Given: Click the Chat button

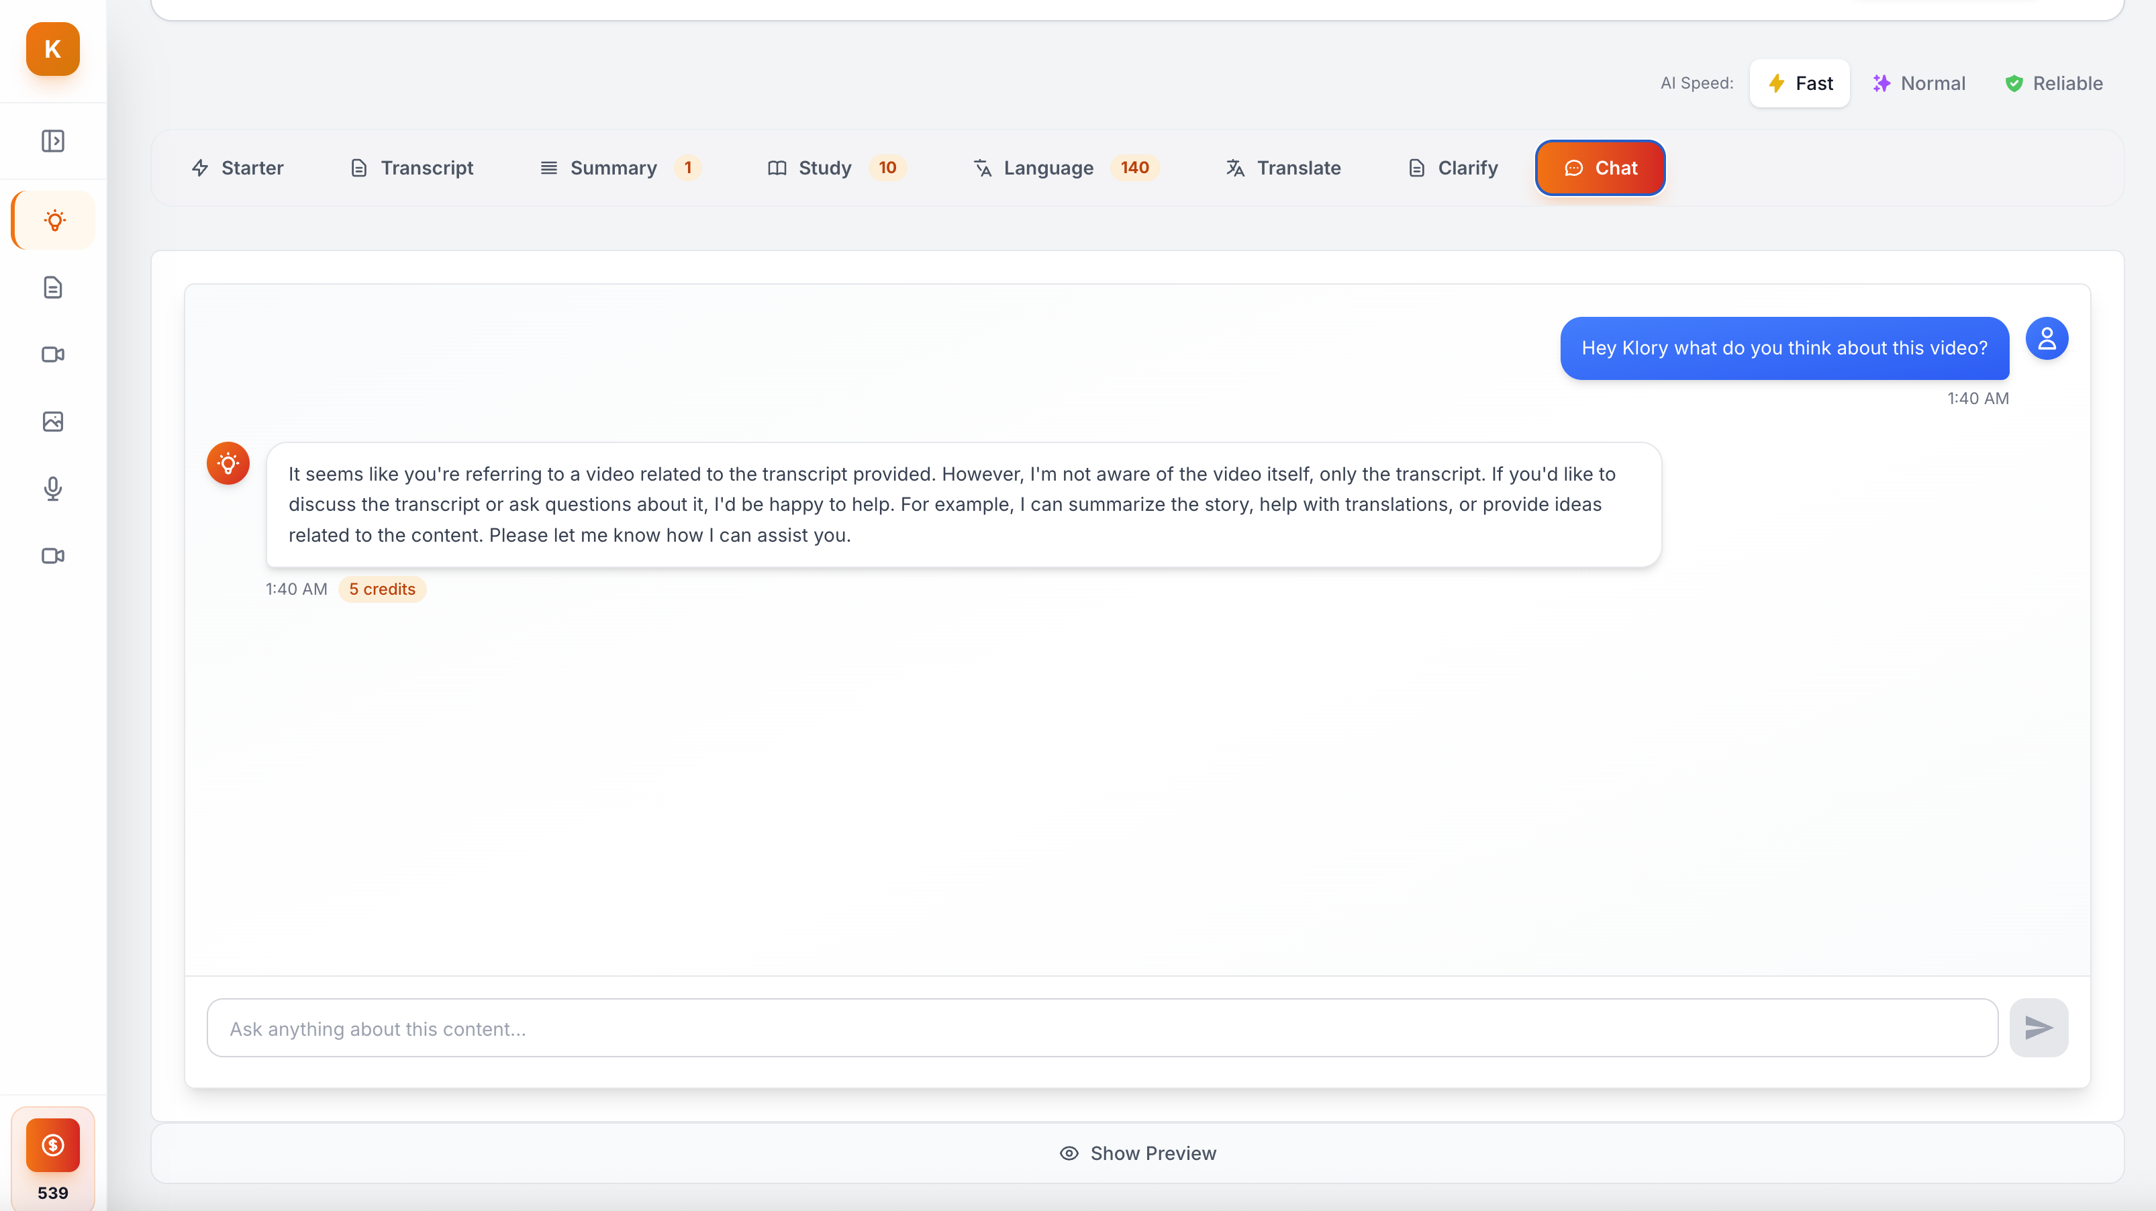Looking at the screenshot, I should 1600,167.
